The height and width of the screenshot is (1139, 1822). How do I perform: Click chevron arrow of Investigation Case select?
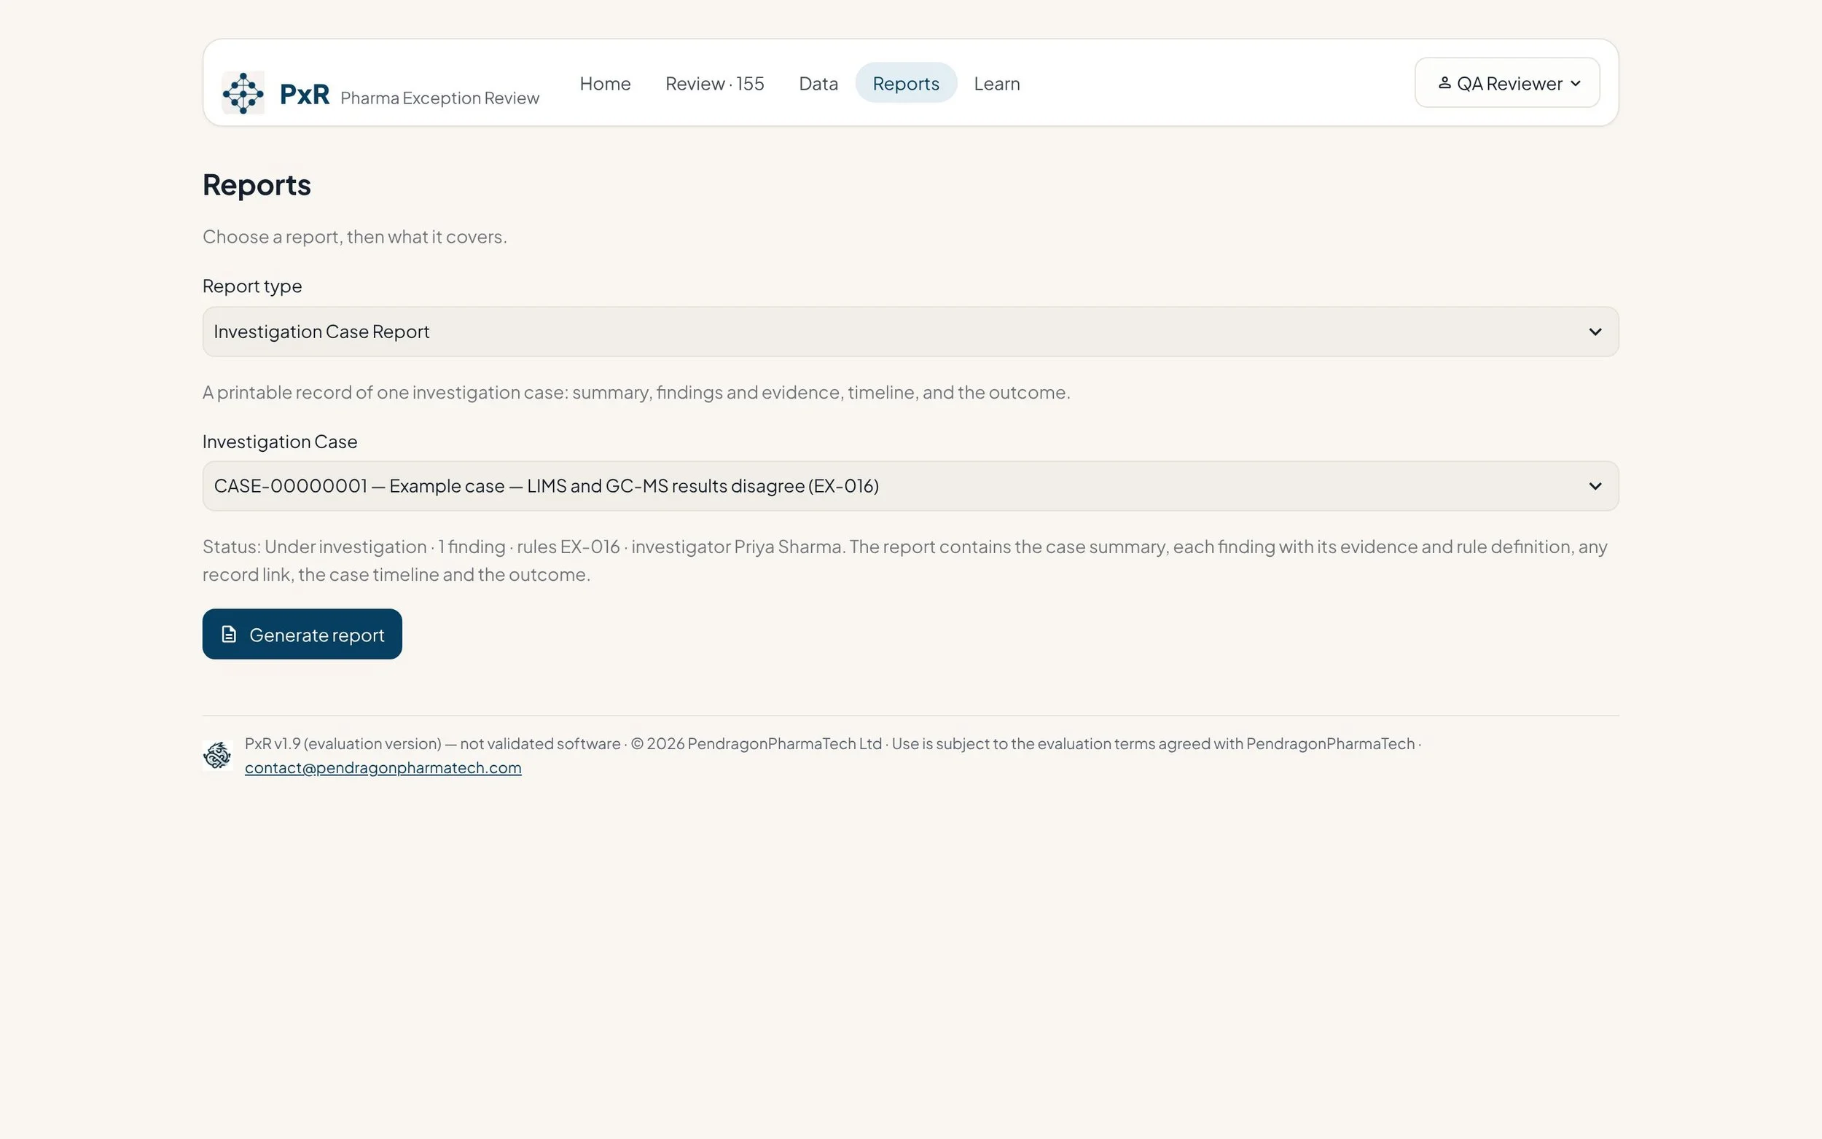(x=1595, y=486)
